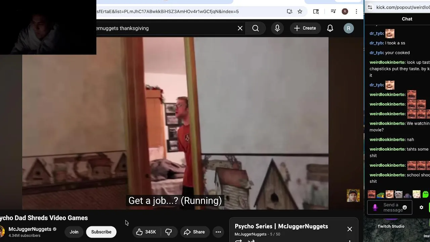Open the YouTube Create menu
Screen dimensions: 430x242
coord(305,28)
